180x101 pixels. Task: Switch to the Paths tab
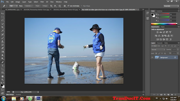click(166, 43)
